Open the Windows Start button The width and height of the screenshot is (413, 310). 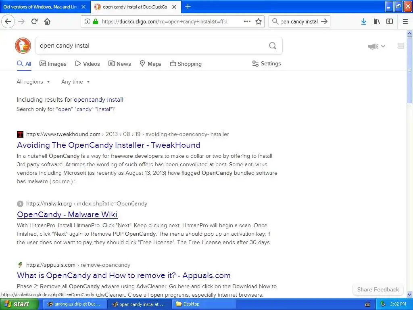pyautogui.click(x=19, y=304)
